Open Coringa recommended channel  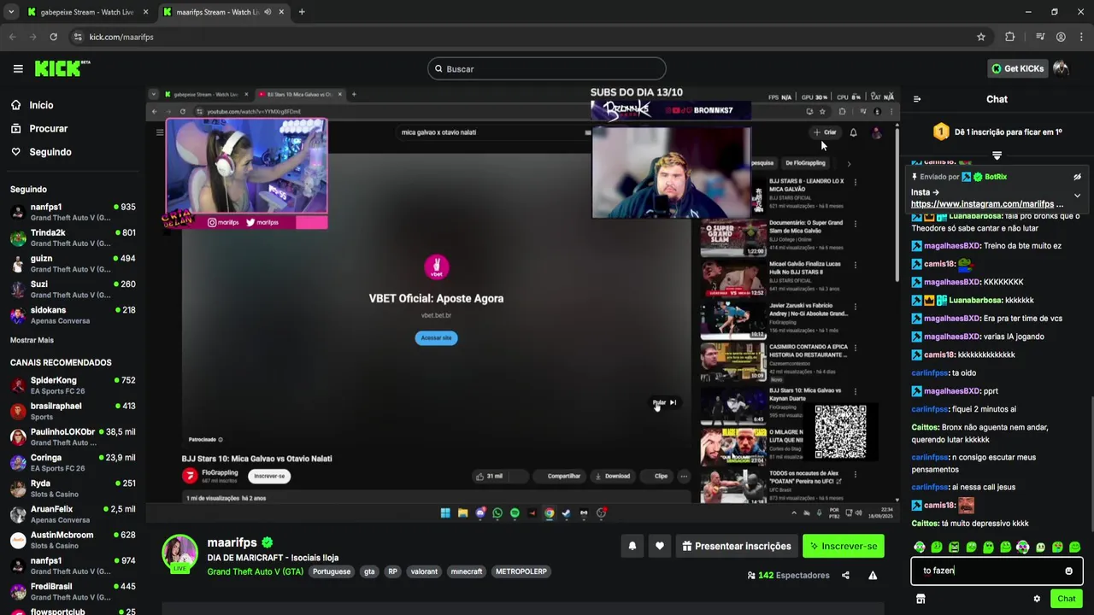(73, 463)
